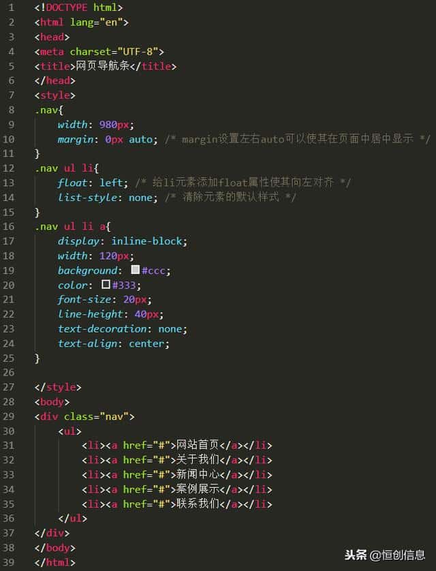
Task: Click the comment 清除元素的默认样式
Action: (231, 197)
